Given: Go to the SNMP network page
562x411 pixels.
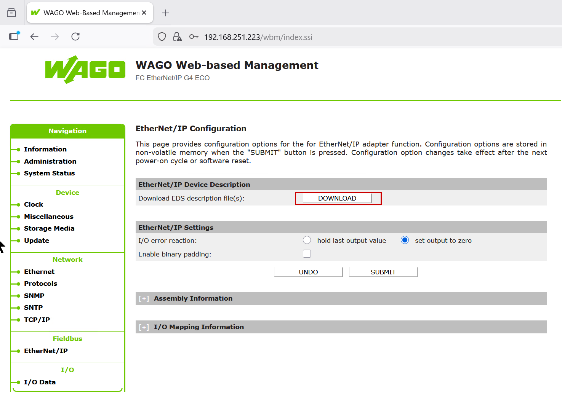Looking at the screenshot, I should pos(34,296).
